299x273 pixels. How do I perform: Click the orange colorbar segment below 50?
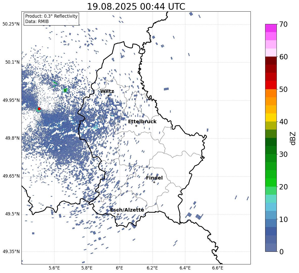pos(271,93)
